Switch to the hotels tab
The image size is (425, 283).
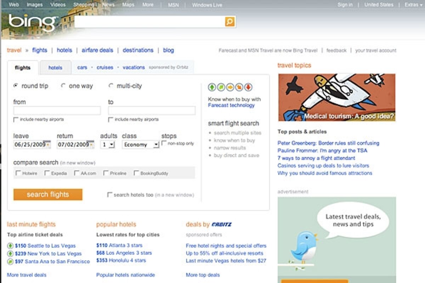click(x=55, y=68)
